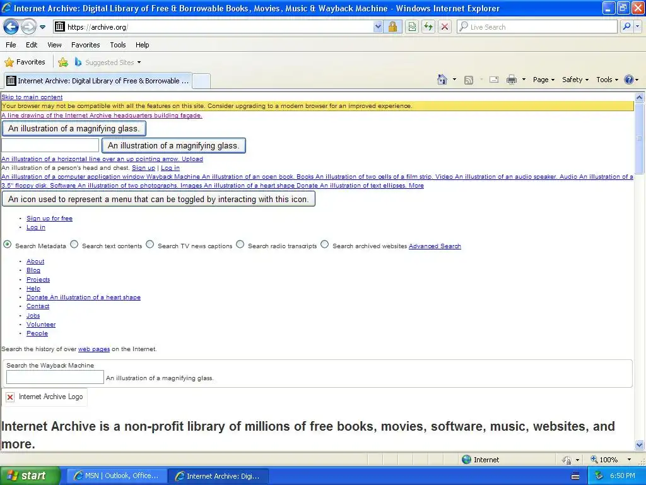Select Search TV news captions radio button
Viewport: 646px width, 485px height.
coord(150,244)
